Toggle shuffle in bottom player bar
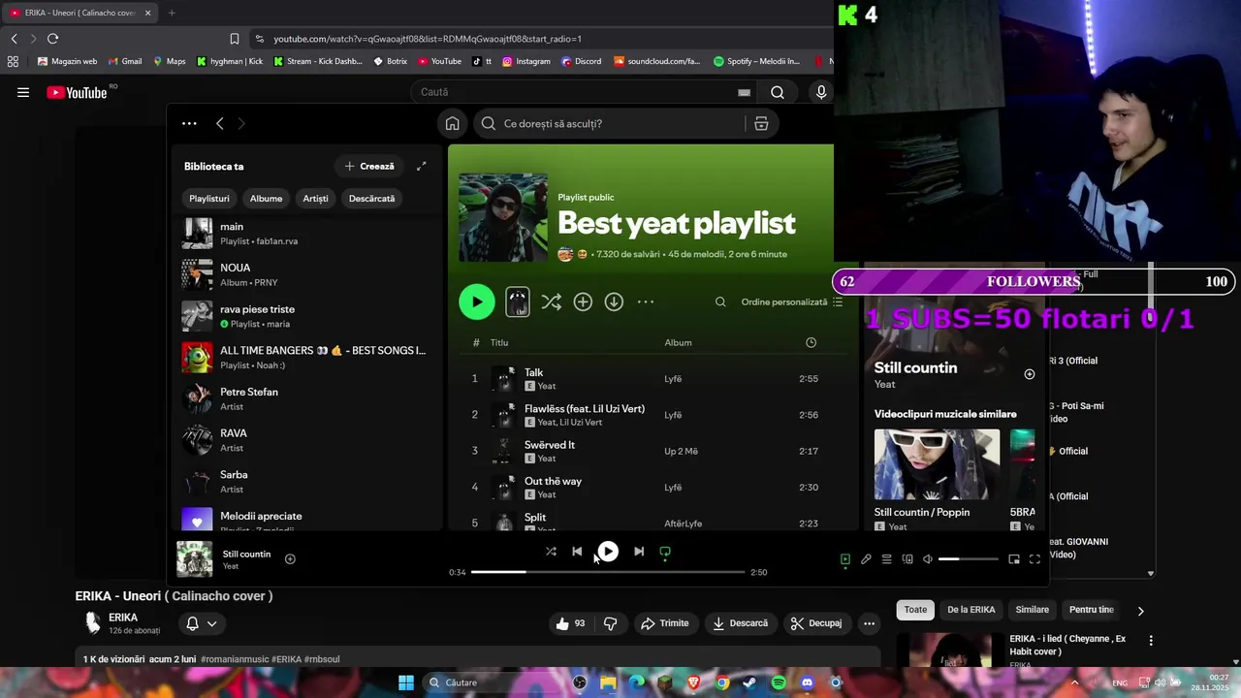 (x=551, y=552)
